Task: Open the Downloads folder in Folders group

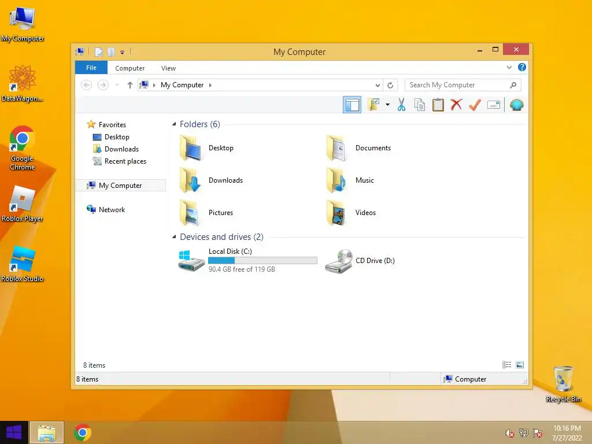Action: point(212,180)
